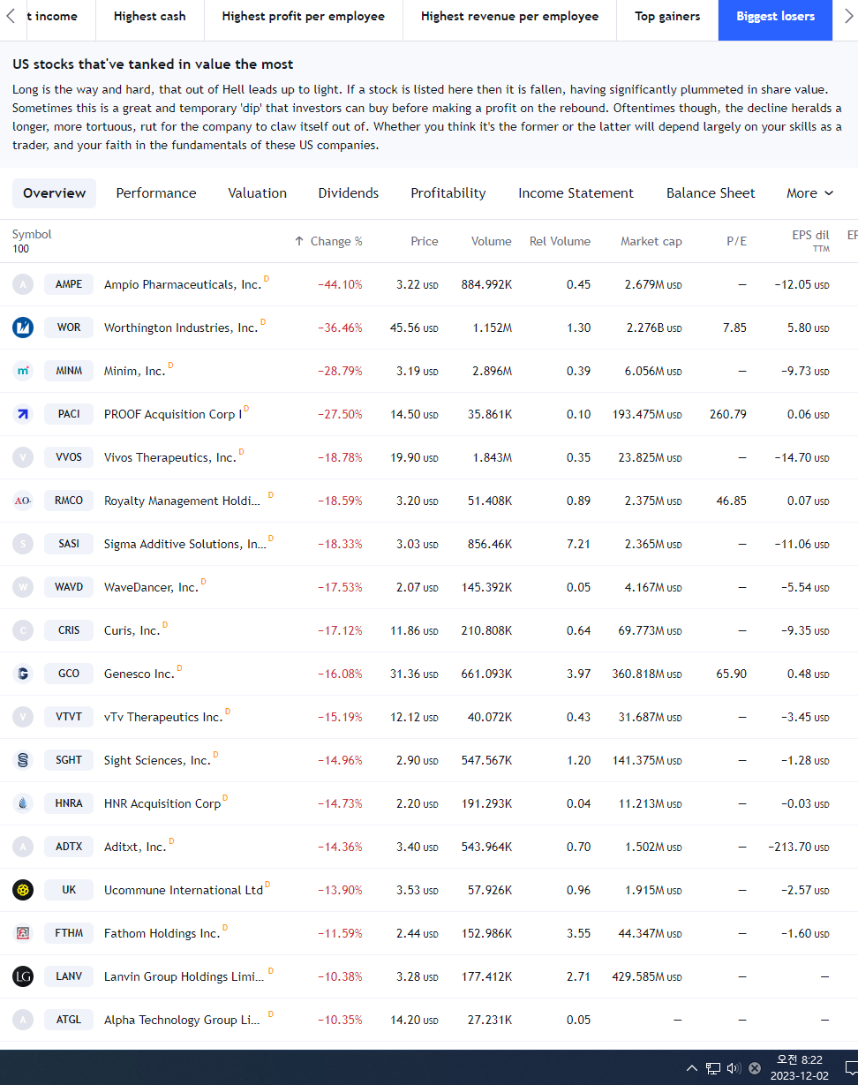Open Ucommune International Ltd link
Viewport: 858px width, 1085px height.
tap(184, 890)
